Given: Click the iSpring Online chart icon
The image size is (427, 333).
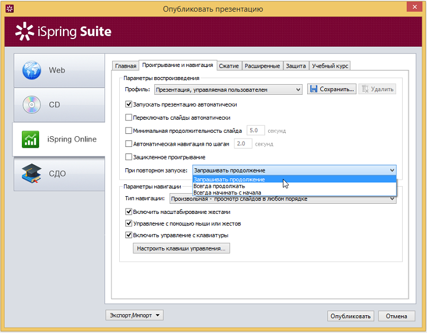Looking at the screenshot, I should (30, 139).
